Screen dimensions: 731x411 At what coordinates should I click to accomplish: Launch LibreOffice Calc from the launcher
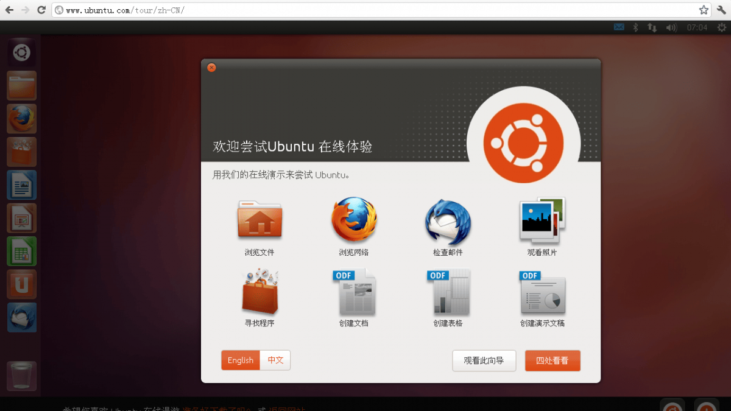[x=21, y=251]
